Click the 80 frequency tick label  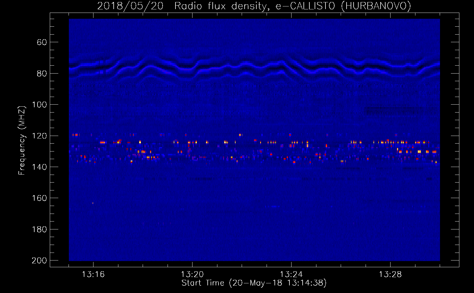click(42, 74)
